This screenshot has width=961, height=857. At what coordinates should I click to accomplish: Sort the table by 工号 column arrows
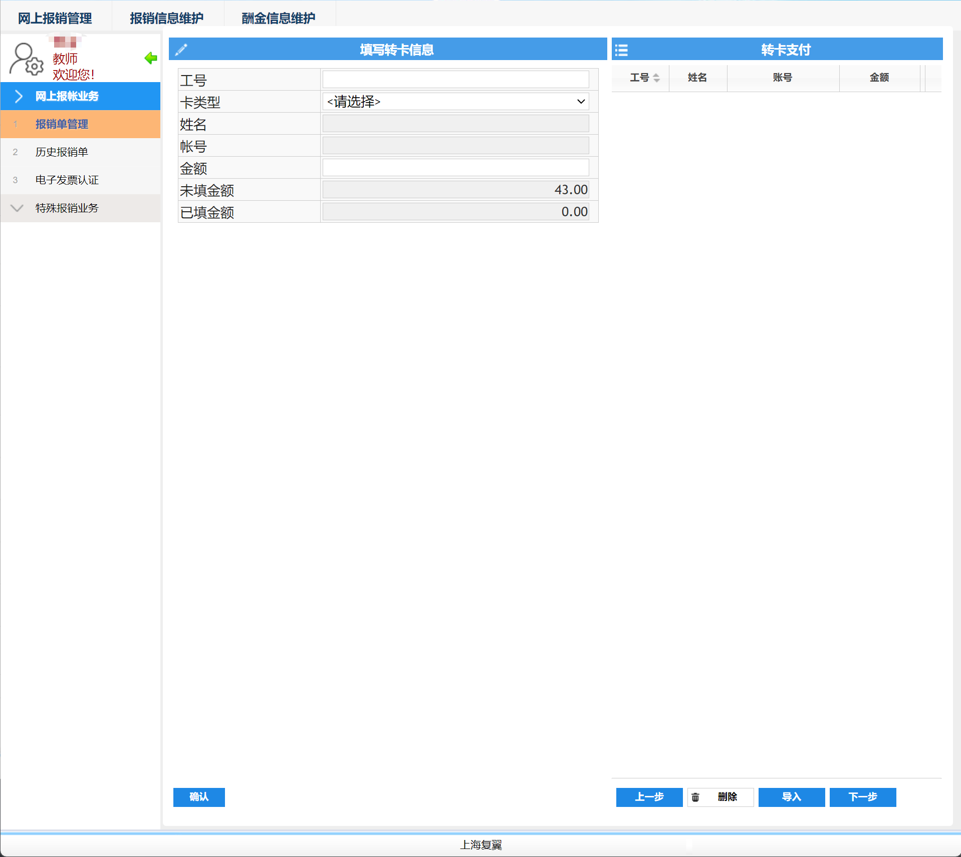[x=656, y=78]
